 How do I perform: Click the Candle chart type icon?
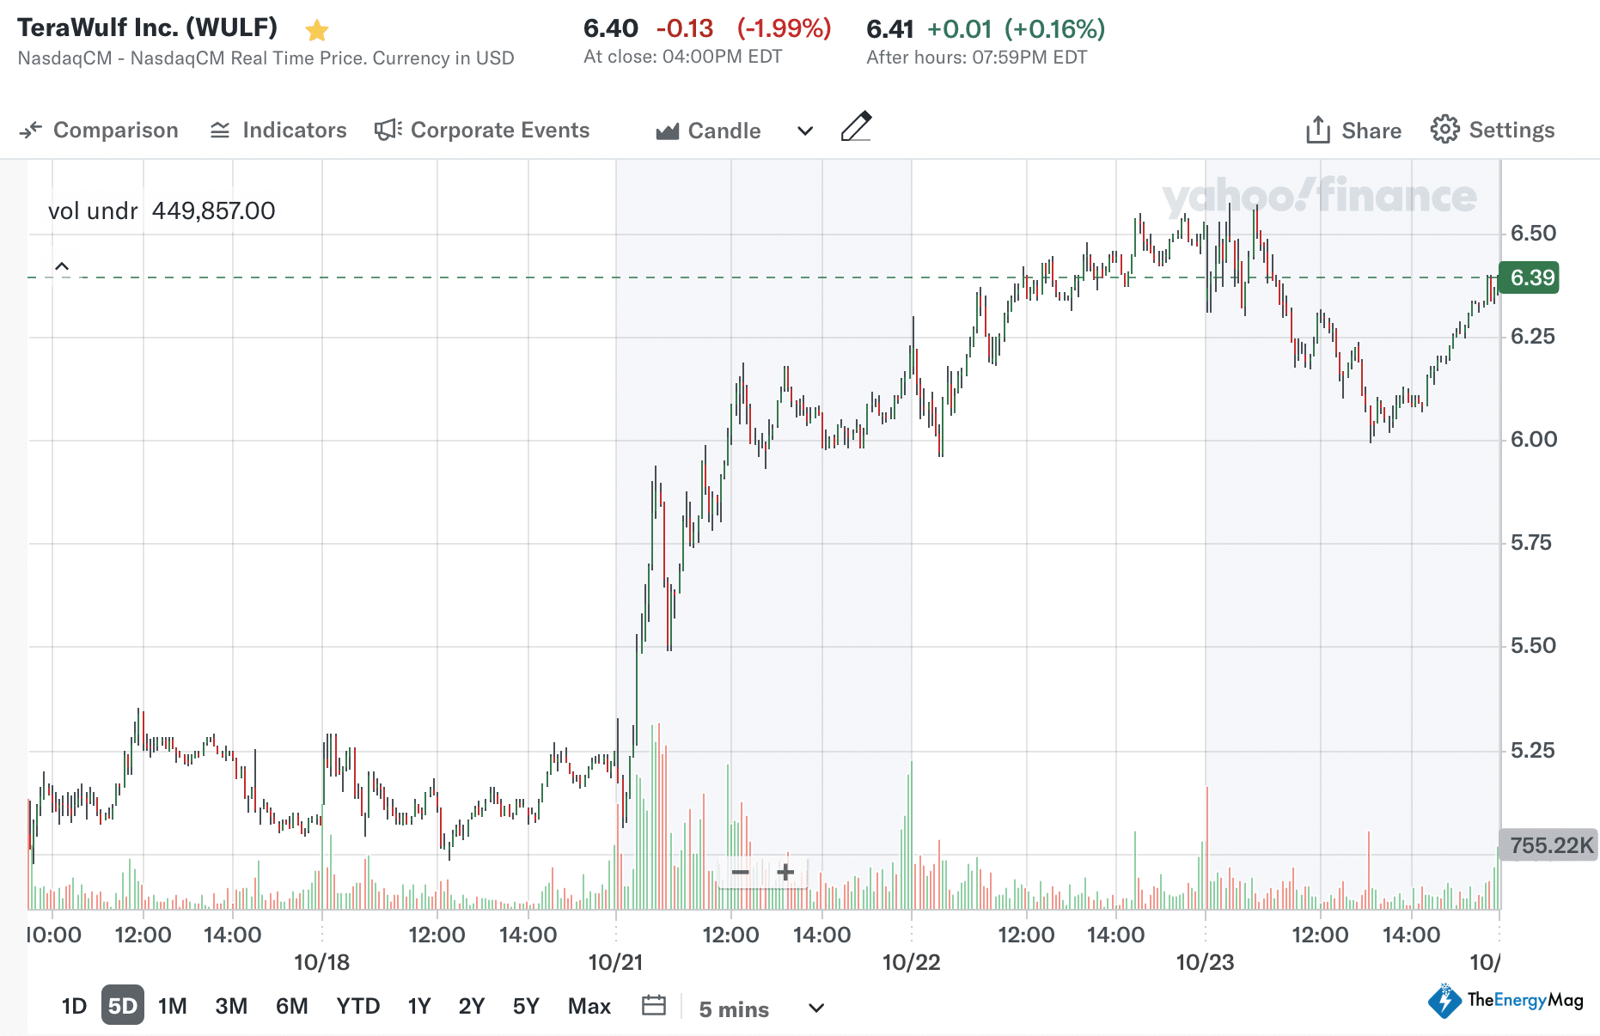[x=668, y=130]
